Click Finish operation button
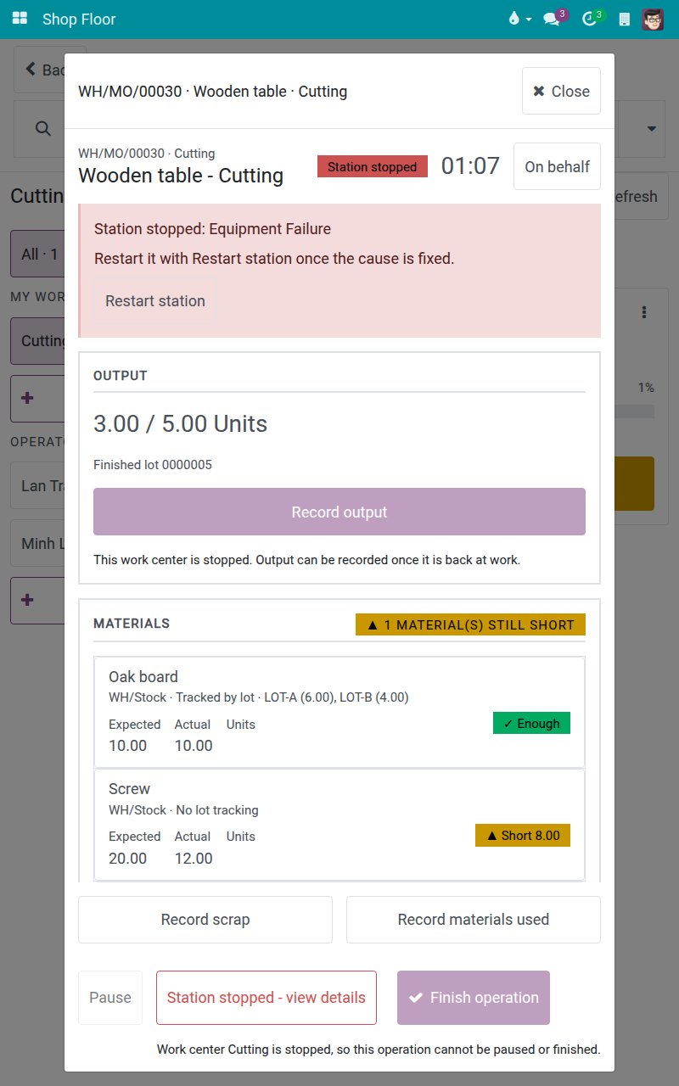679x1086 pixels. tap(474, 998)
